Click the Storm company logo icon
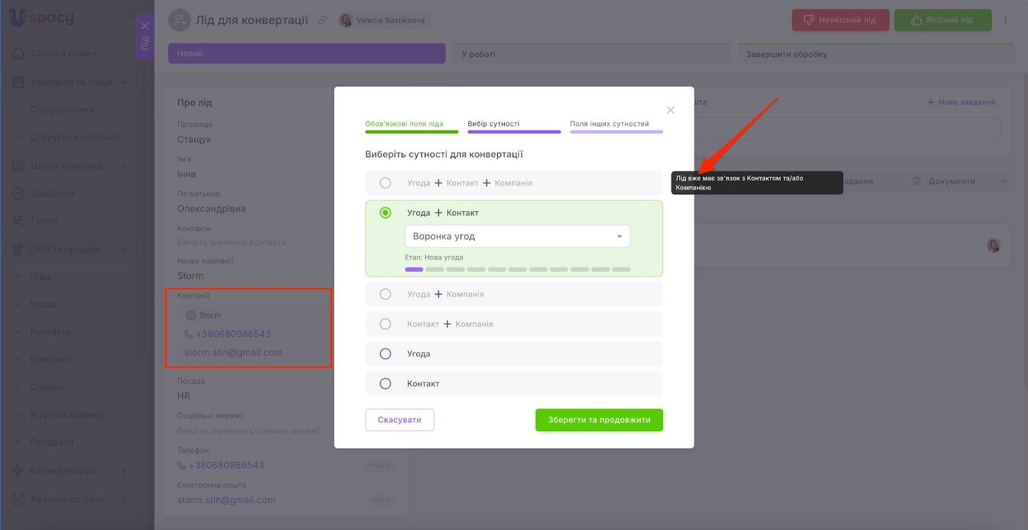1028x530 pixels. (191, 316)
